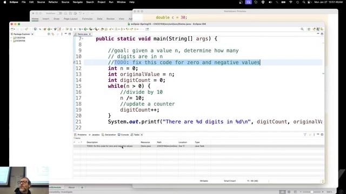
Task: Collapse all in Package Explorer toolbar
Action: point(49,34)
